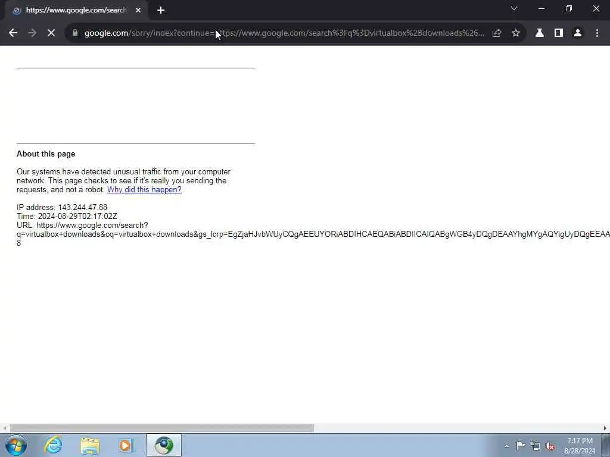Stop loading the page with the X button
Viewport: 610px width, 457px height.
coord(51,33)
